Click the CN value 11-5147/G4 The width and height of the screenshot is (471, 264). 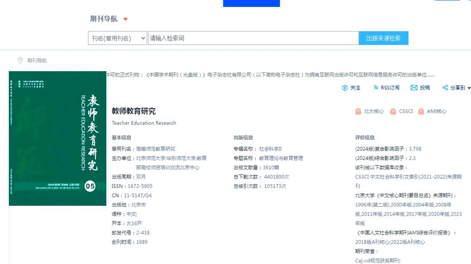click(x=138, y=195)
